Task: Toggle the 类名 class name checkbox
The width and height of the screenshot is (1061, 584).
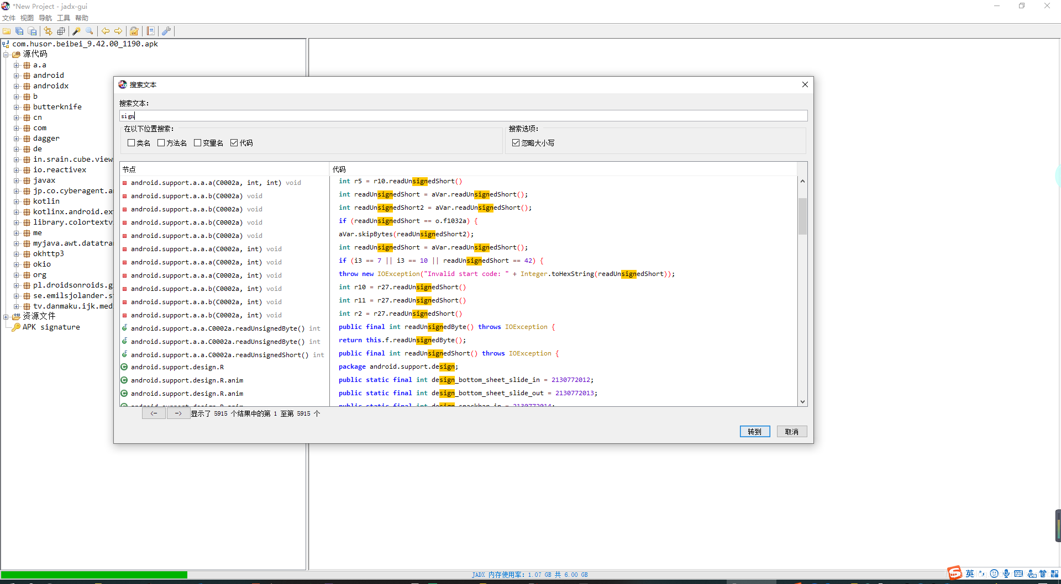Action: (x=132, y=143)
